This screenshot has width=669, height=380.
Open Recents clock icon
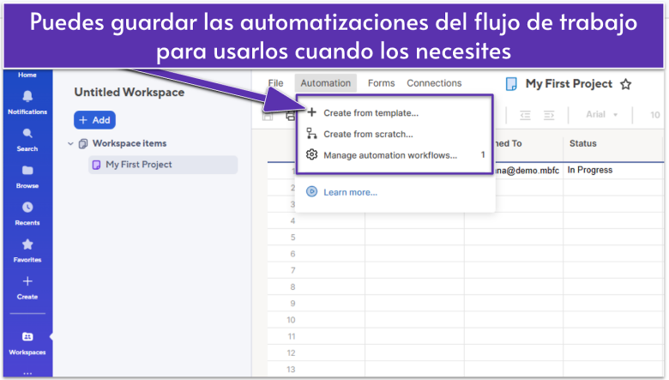[x=27, y=208]
